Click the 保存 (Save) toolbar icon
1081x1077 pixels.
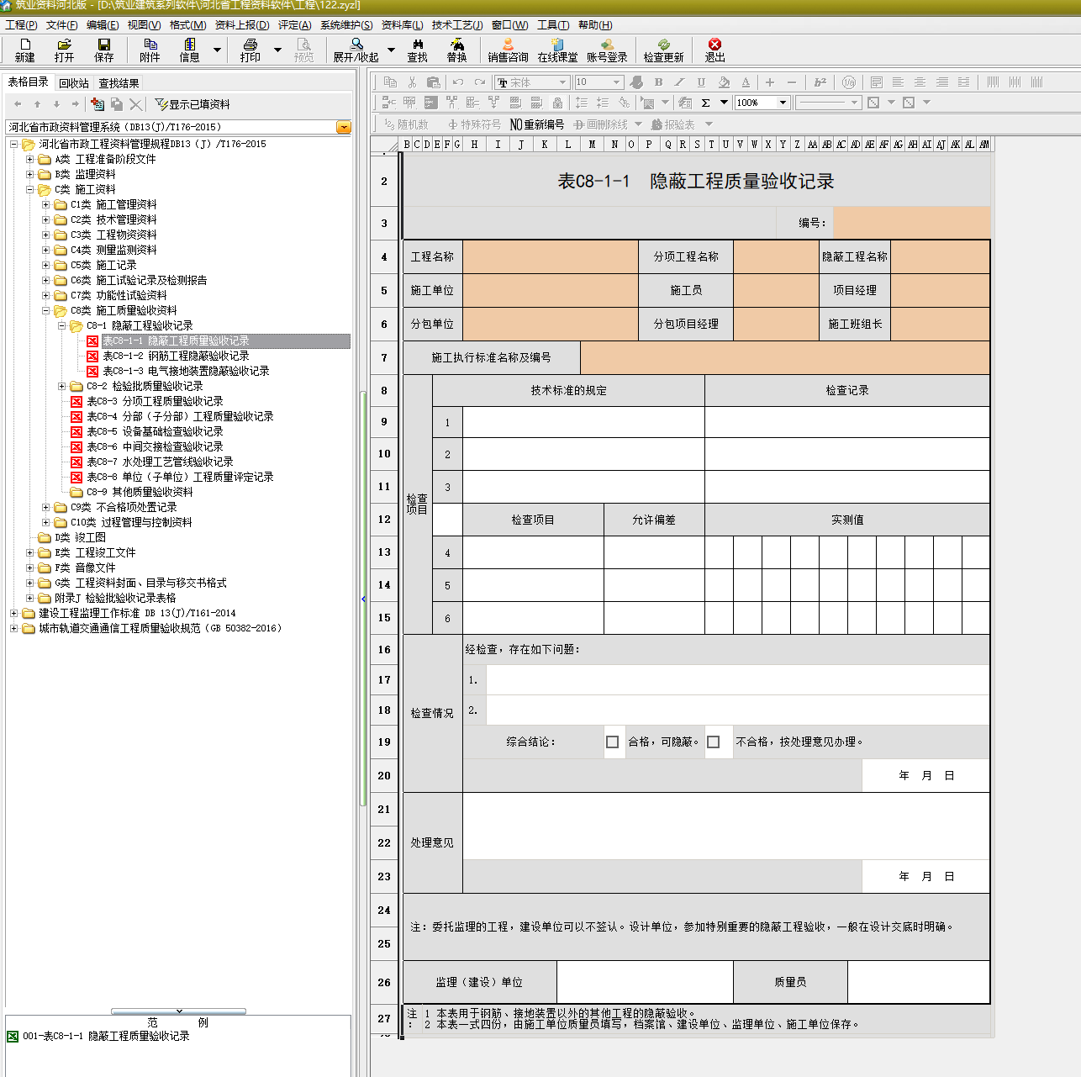click(104, 50)
